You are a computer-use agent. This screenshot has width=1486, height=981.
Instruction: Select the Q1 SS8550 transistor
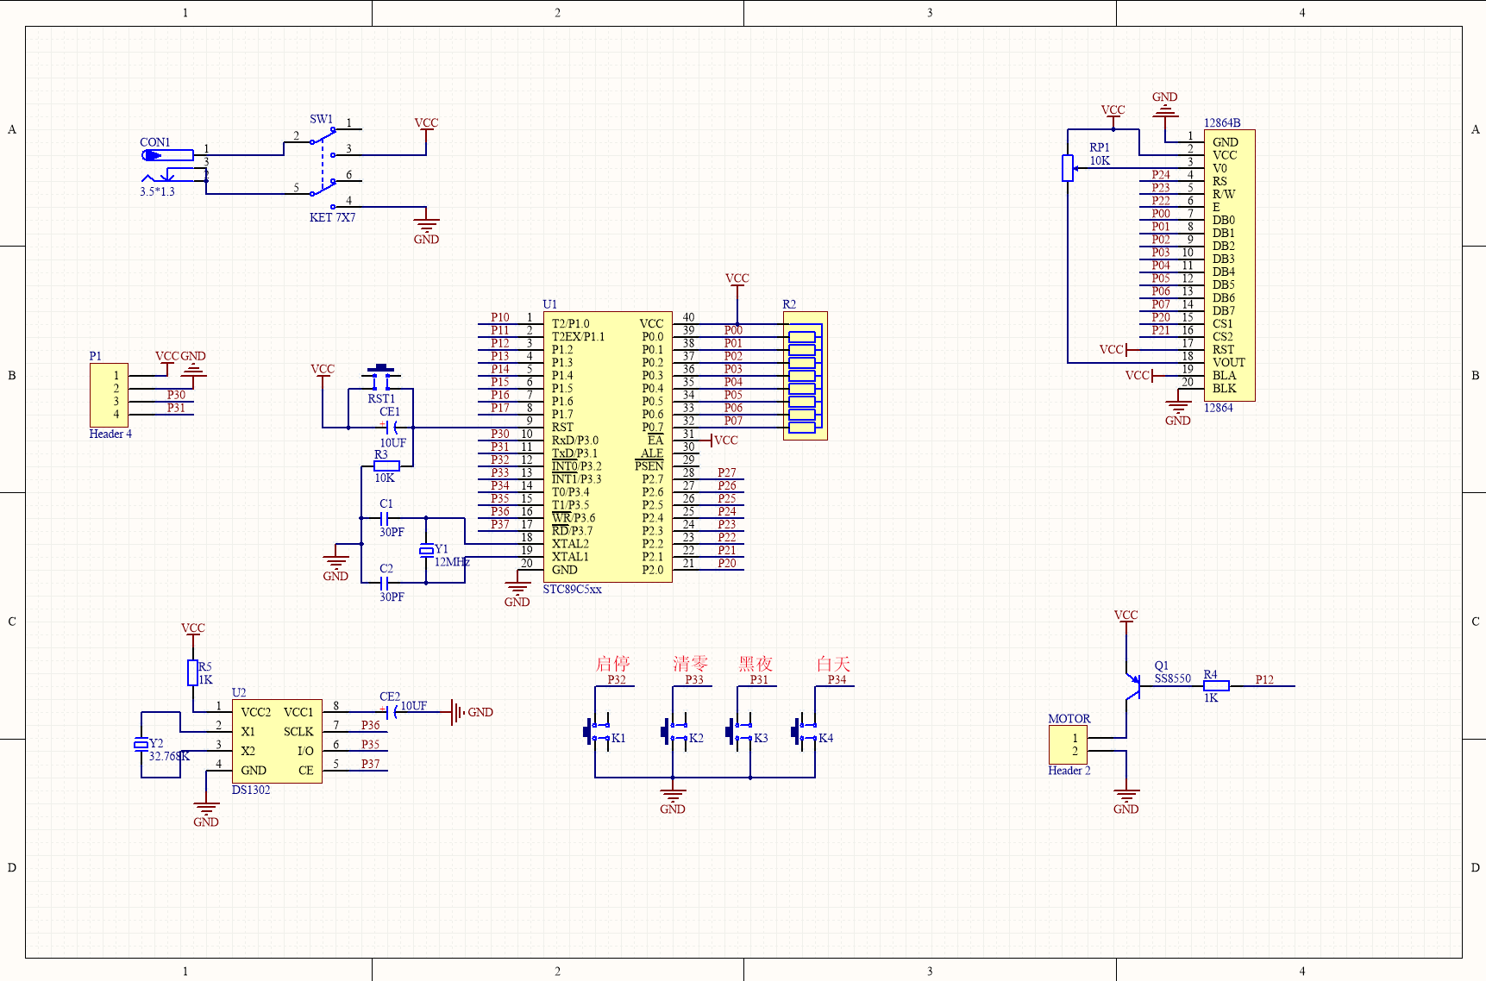(x=1132, y=686)
